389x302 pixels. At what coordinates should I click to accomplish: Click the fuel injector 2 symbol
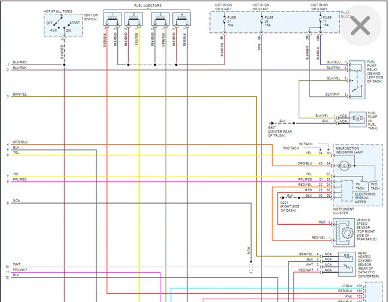(x=133, y=19)
